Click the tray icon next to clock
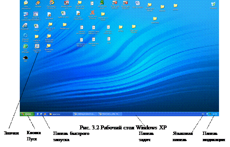 click(210, 114)
